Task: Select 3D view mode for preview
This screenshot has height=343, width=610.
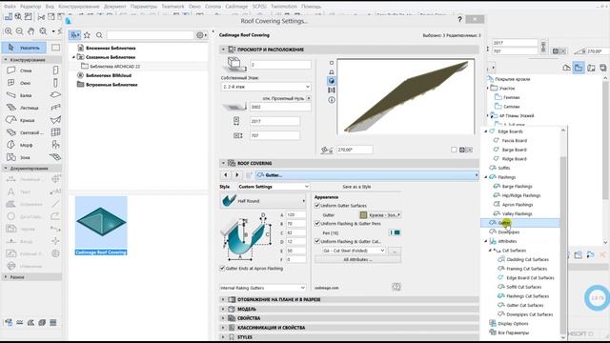Action: pos(332,81)
